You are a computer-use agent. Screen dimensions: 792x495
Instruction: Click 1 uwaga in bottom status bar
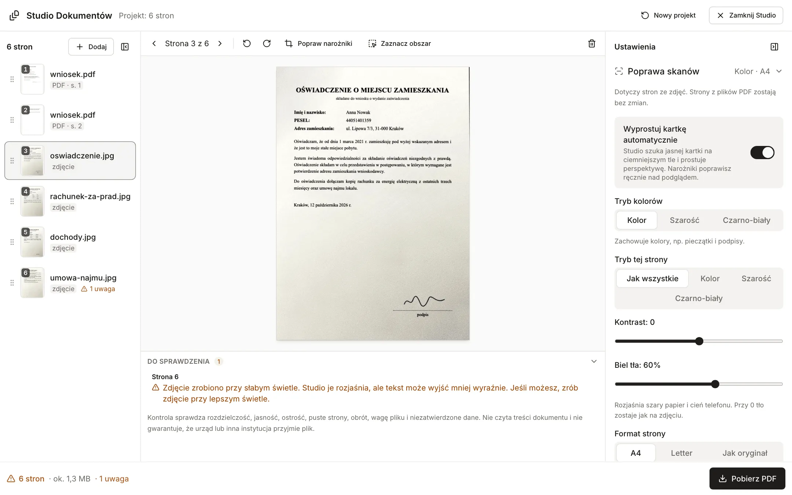[x=114, y=479]
